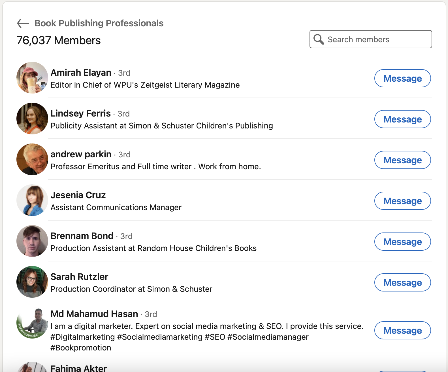This screenshot has height=372, width=448.
Task: Message Lindsey Ferris
Action: pyautogui.click(x=402, y=119)
